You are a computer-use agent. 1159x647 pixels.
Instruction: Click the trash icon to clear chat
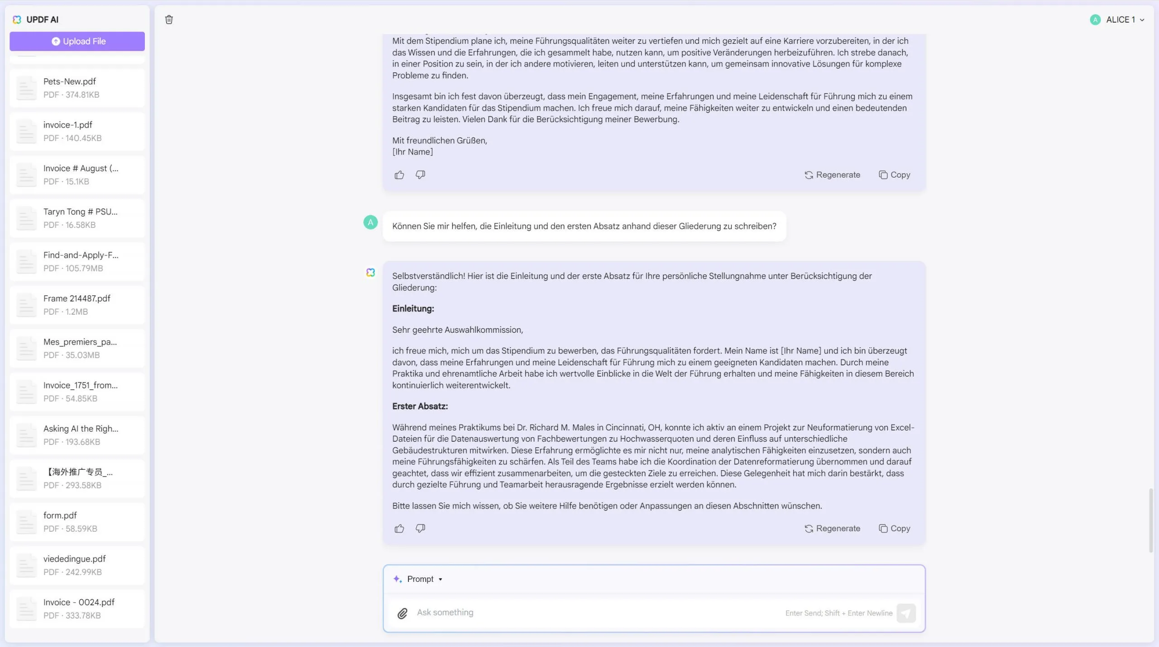pyautogui.click(x=169, y=19)
